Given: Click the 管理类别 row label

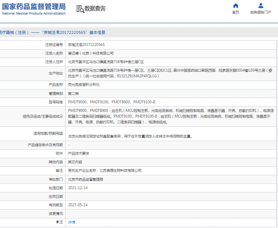Looking at the screenshot, I should point(56,93).
